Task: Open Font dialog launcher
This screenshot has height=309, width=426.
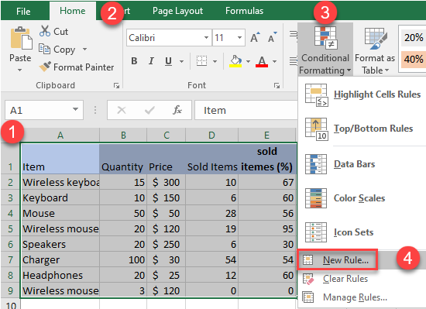Action: (277, 86)
